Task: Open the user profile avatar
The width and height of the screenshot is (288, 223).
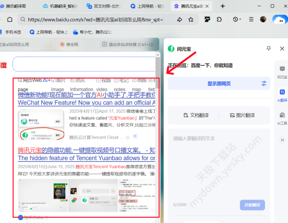Action: pyautogui.click(x=263, y=20)
